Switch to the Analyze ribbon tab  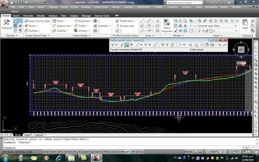tap(53, 16)
